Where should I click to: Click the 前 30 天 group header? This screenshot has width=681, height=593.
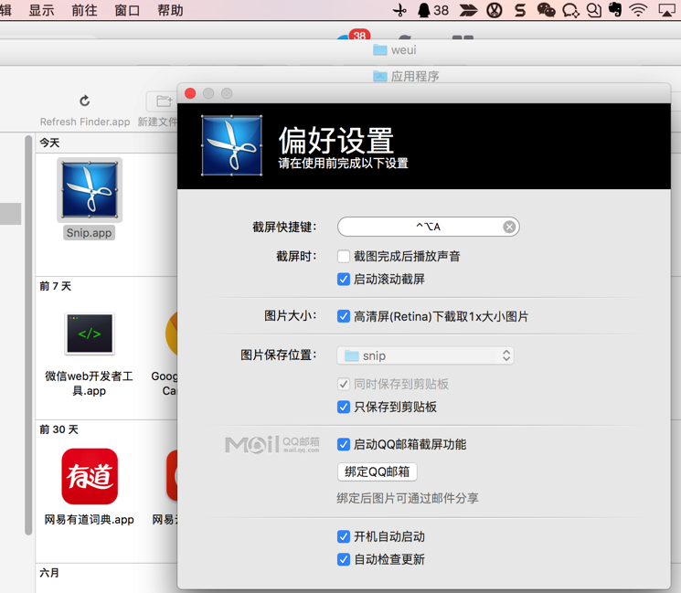[x=59, y=429]
